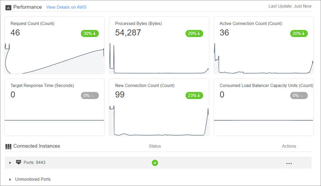Click the Request Count 30% decrease badge
This screenshot has height=186, width=321.
(90, 33)
